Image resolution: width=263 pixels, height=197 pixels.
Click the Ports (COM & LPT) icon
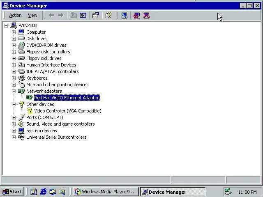[x=21, y=117]
